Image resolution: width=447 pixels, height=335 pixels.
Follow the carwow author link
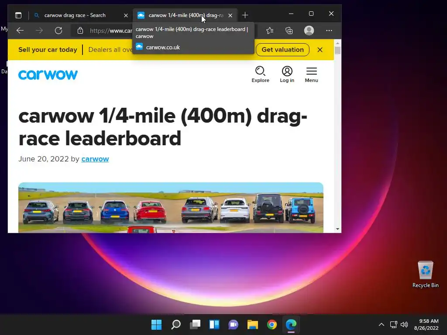click(x=95, y=159)
